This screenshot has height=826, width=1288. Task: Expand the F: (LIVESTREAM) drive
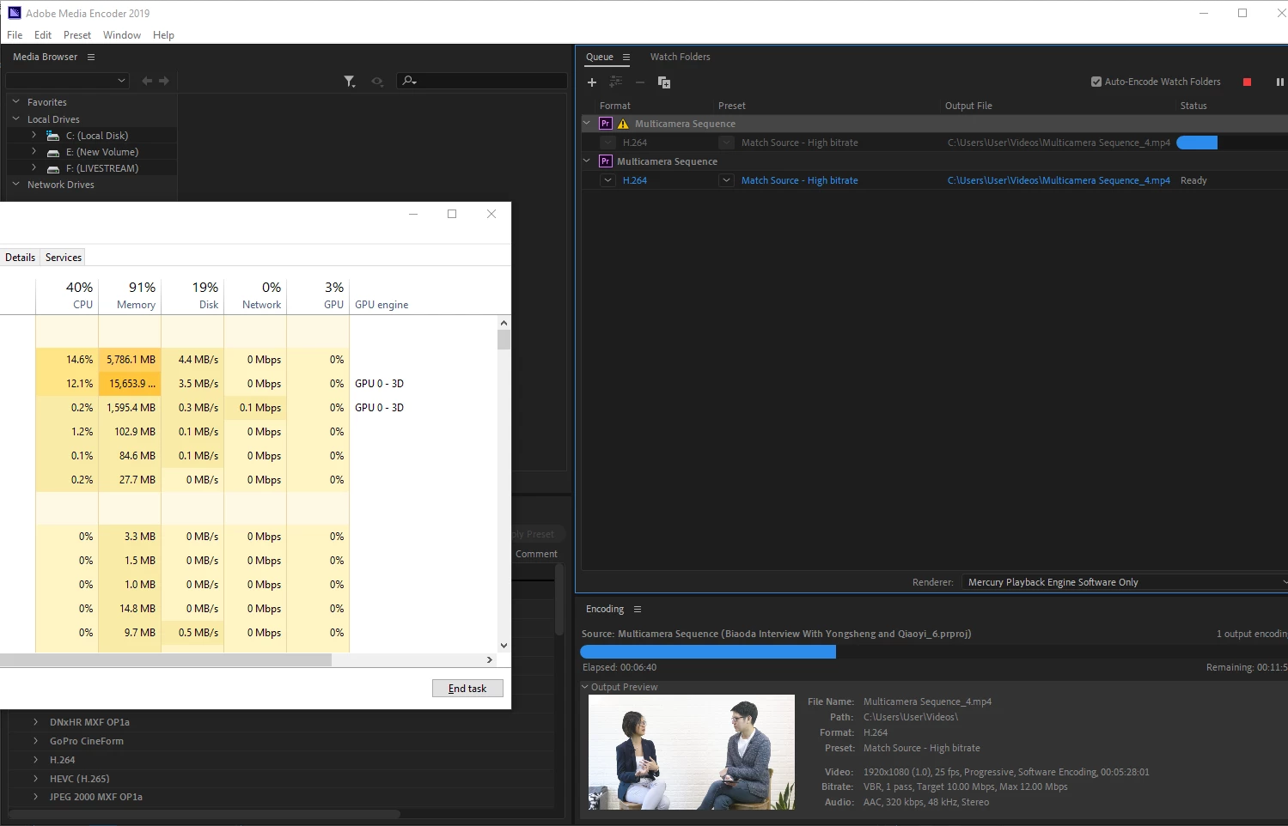[34, 167]
